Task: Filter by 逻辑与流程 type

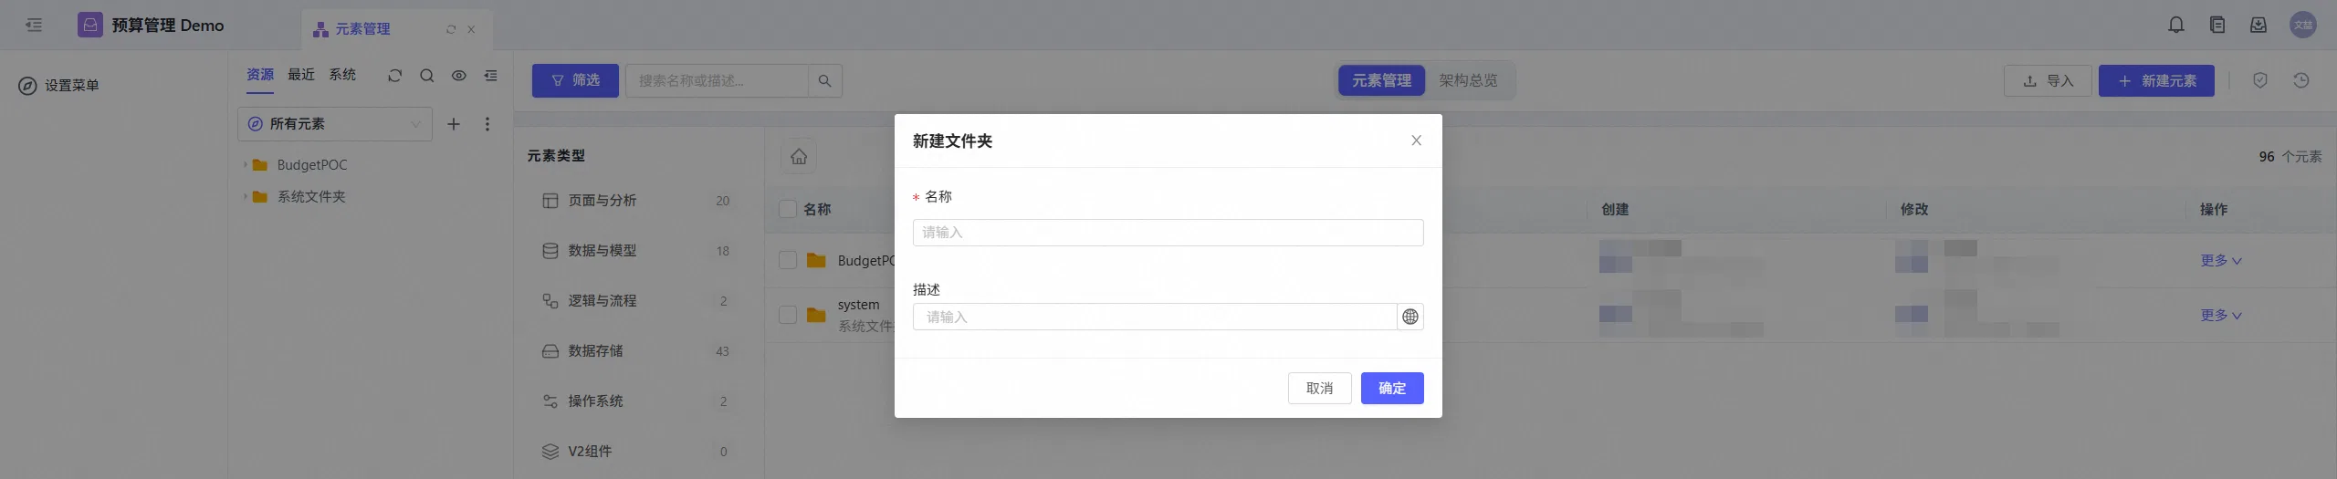Action: point(636,301)
